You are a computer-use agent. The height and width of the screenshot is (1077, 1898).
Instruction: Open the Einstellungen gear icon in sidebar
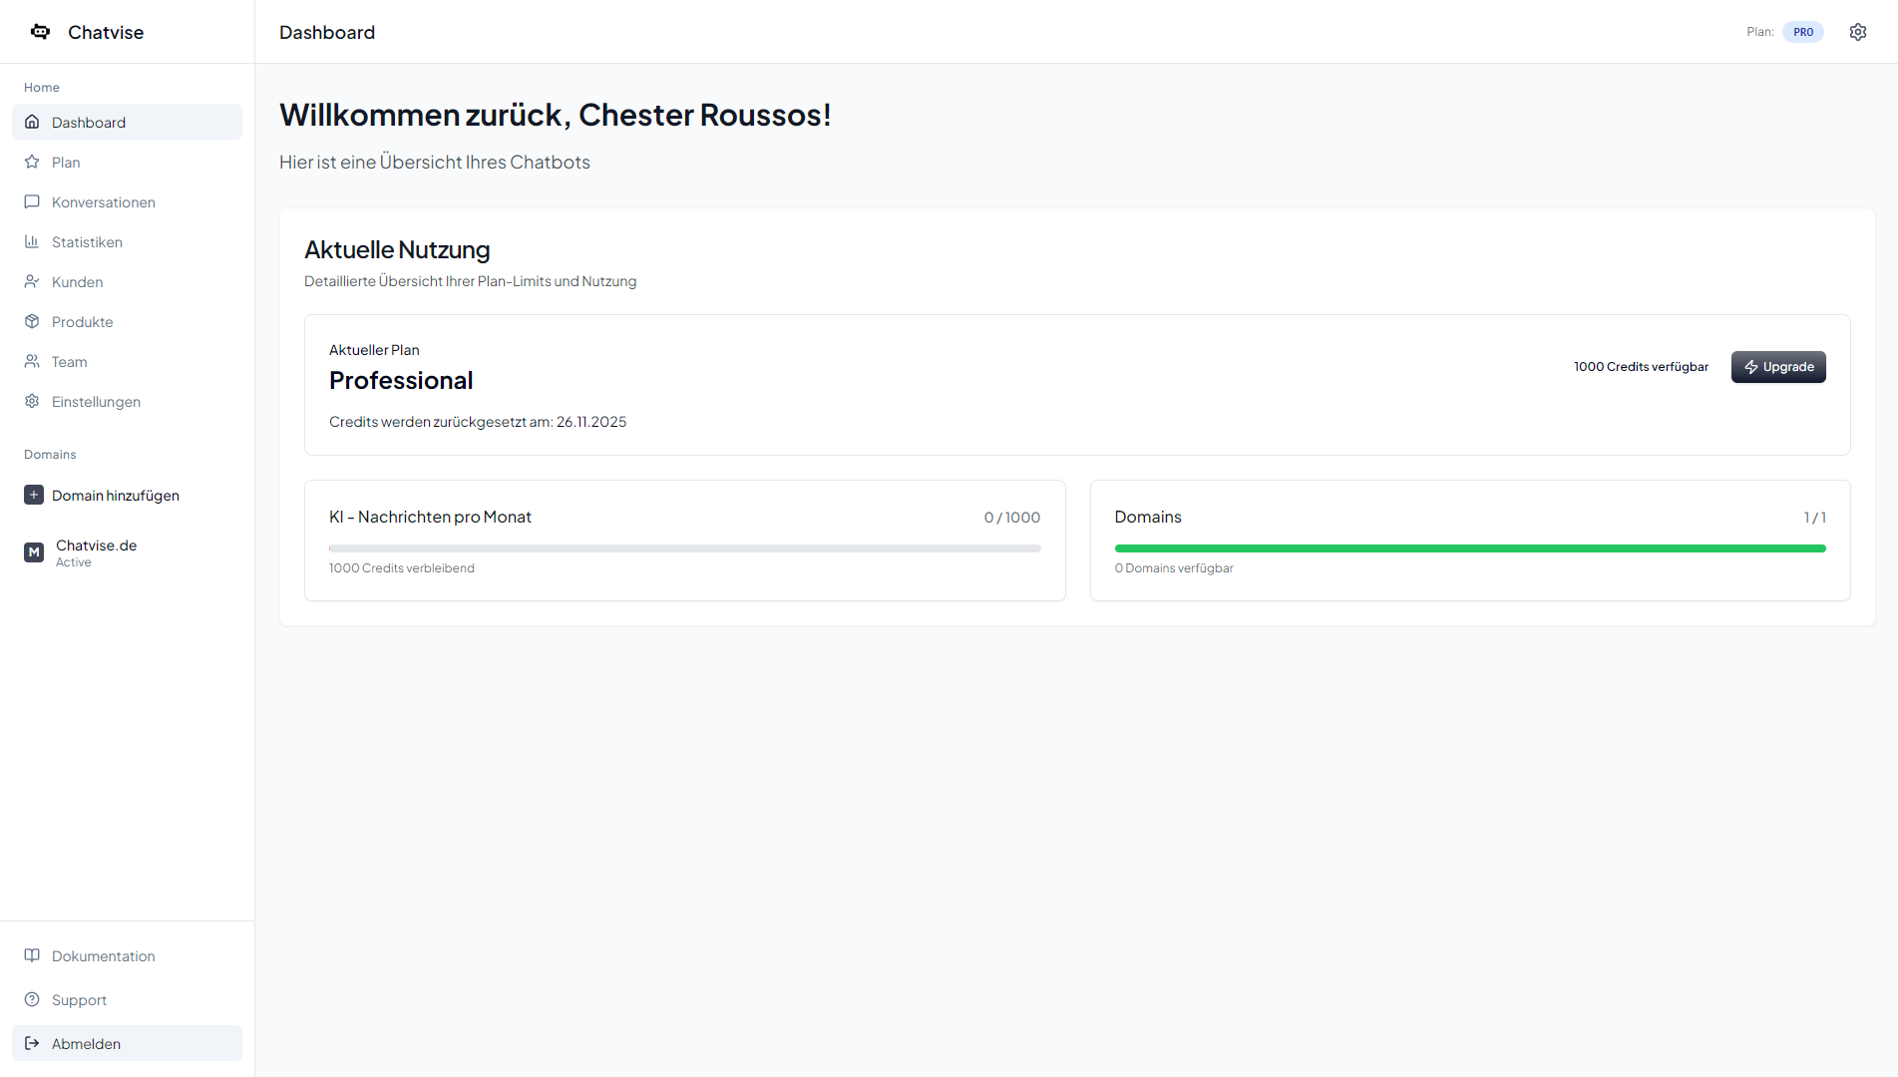pos(33,401)
